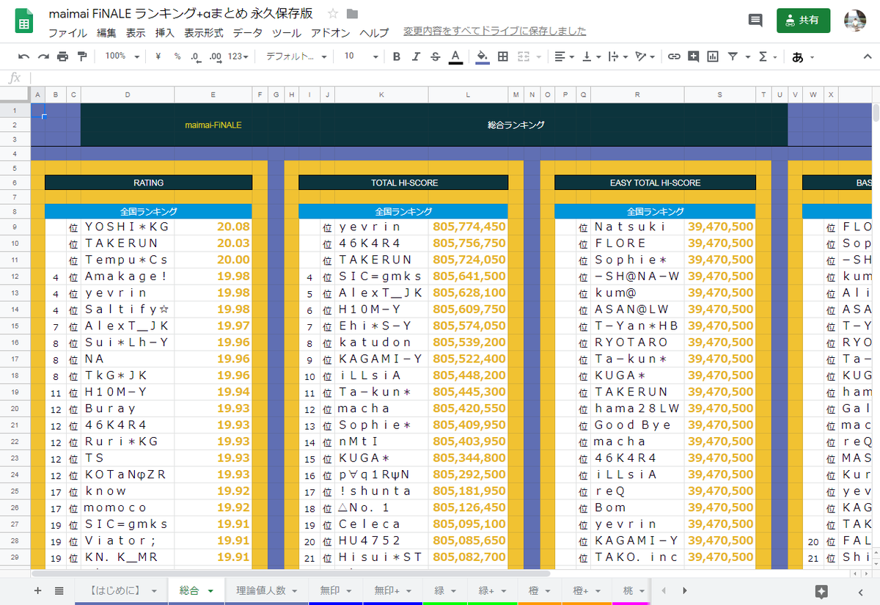Screen dimensions: 880x605
Task: Open the text color picker
Action: pos(455,56)
